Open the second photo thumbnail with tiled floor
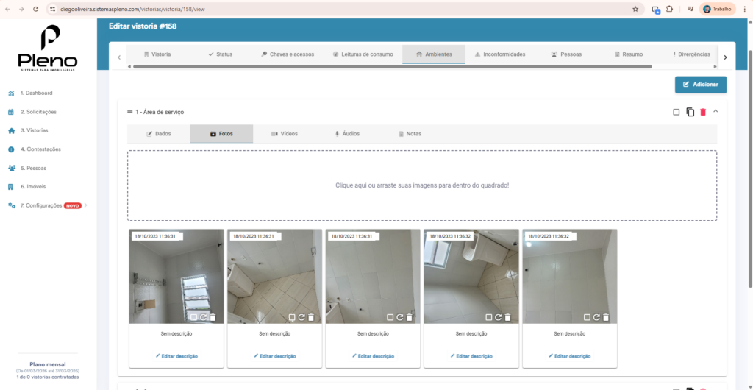 pos(275,276)
